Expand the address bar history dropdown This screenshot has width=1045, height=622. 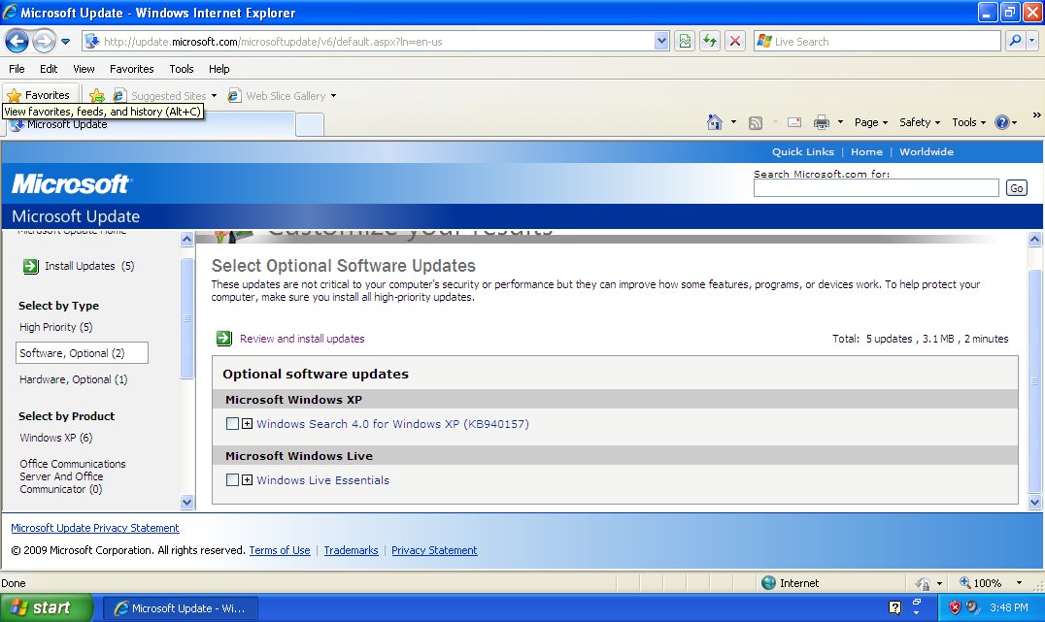click(661, 42)
